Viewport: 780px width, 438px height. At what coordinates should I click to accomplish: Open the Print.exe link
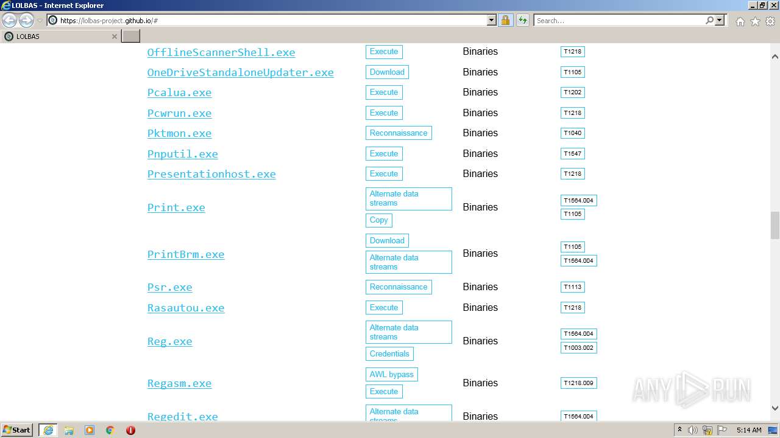[x=176, y=207]
